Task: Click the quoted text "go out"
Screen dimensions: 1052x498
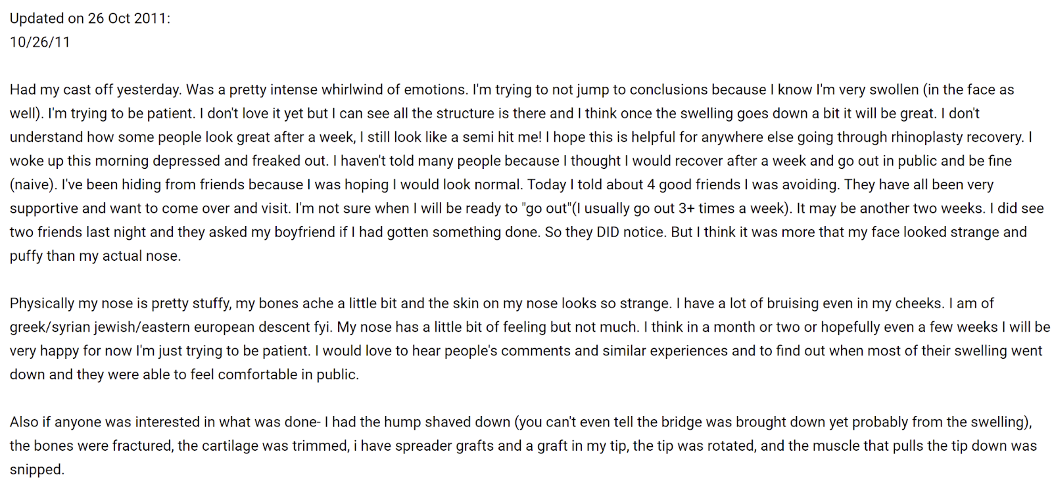Action: pyautogui.click(x=546, y=208)
